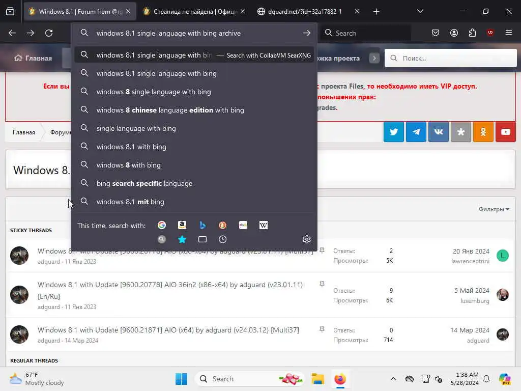Open the Главная breadcrumb link
Viewport: 521px width, 391px height.
coord(23,132)
